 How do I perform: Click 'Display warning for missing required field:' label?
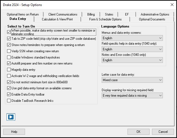point(128,90)
